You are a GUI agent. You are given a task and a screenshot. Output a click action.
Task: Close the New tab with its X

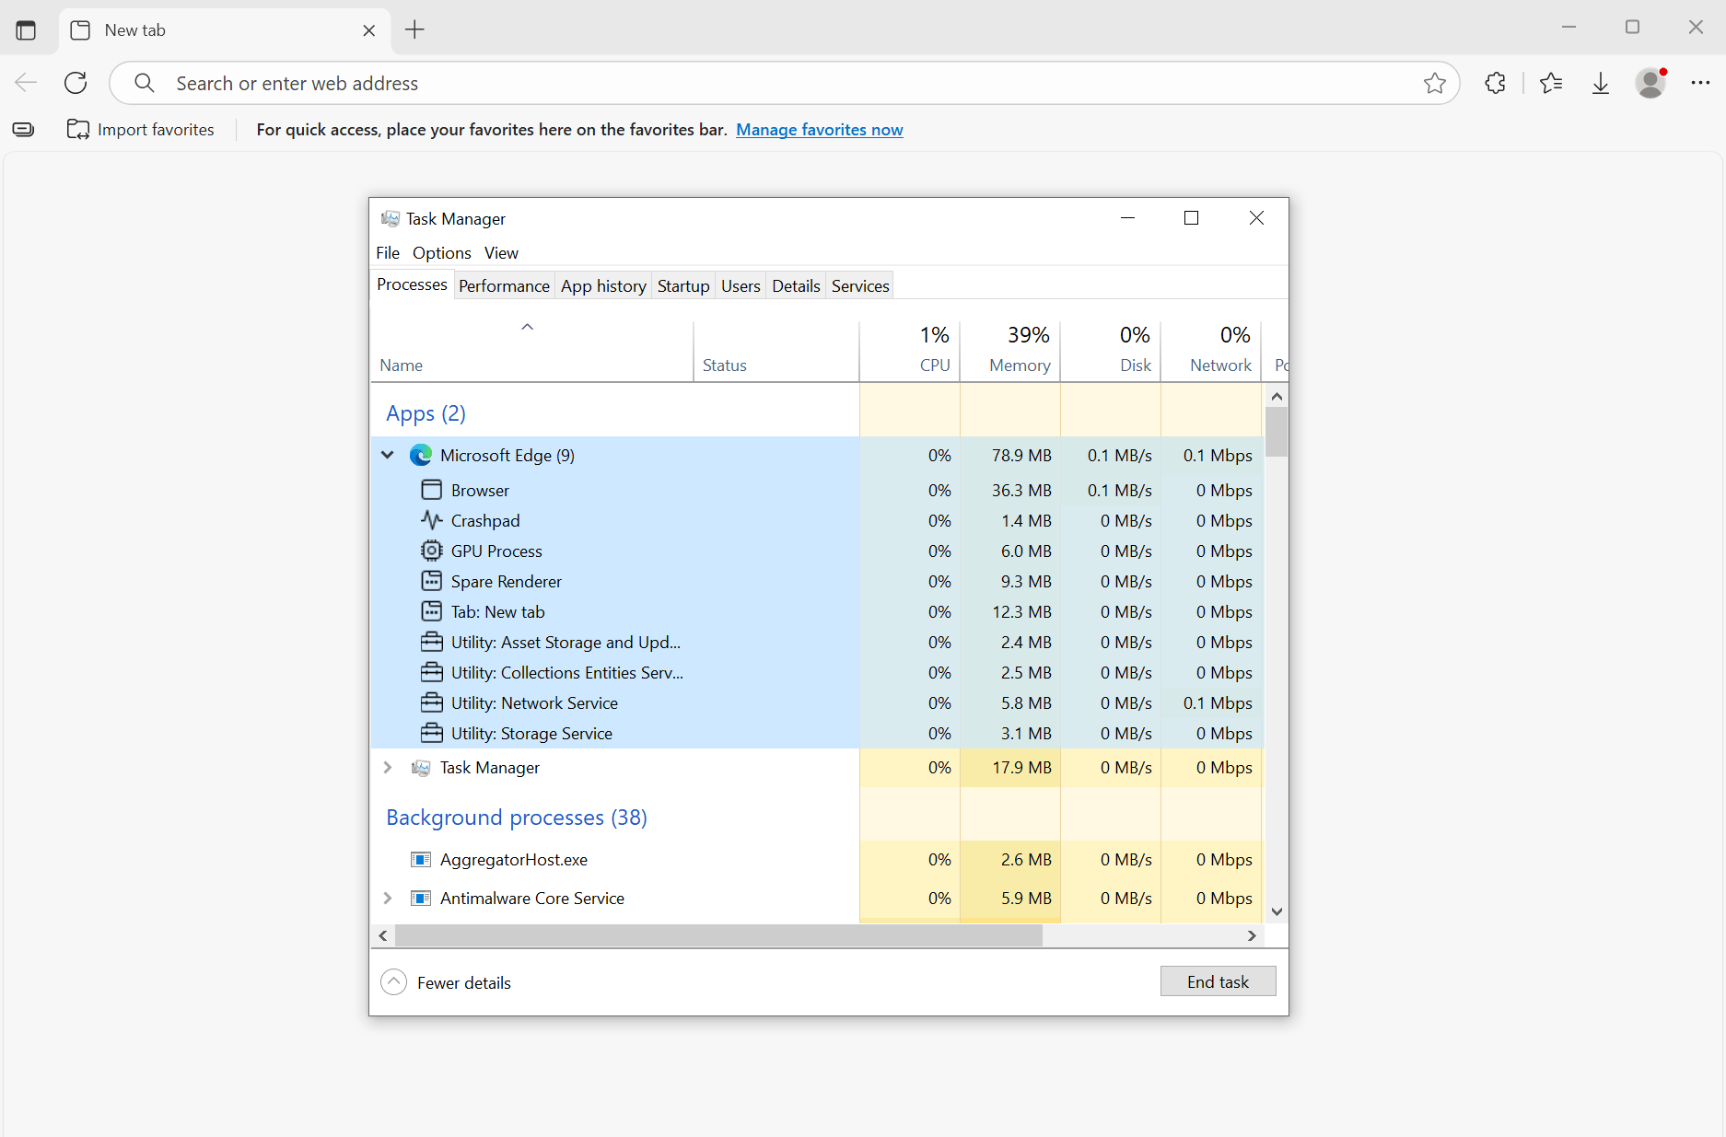click(x=369, y=30)
